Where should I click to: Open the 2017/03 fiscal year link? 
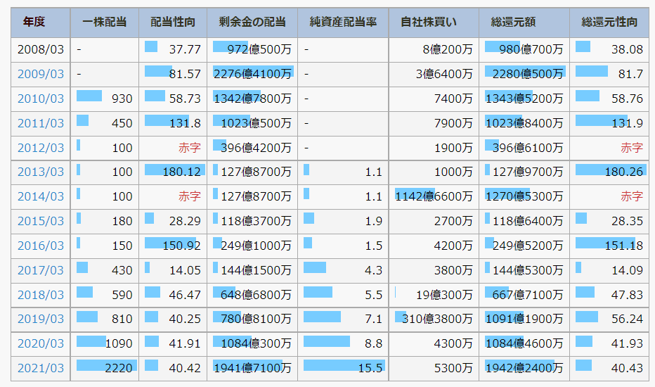click(x=41, y=271)
